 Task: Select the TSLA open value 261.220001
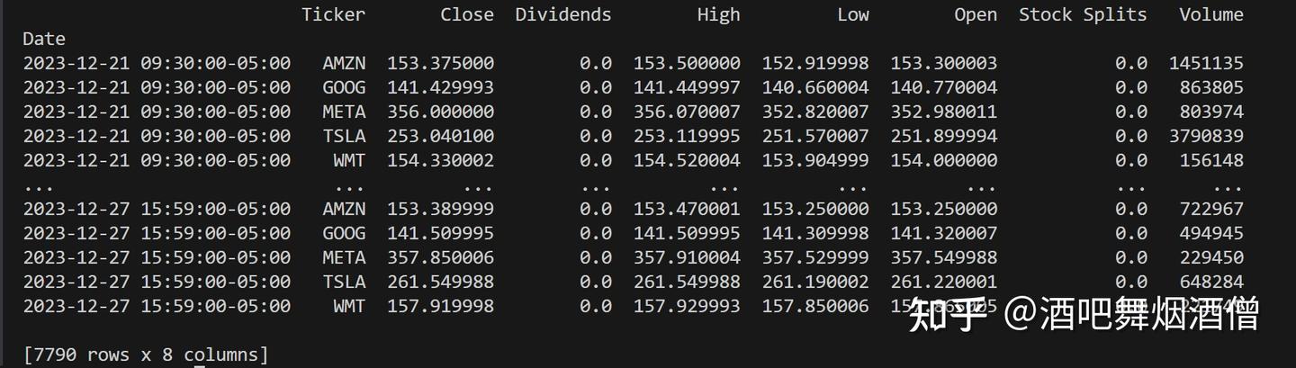pos(944,282)
